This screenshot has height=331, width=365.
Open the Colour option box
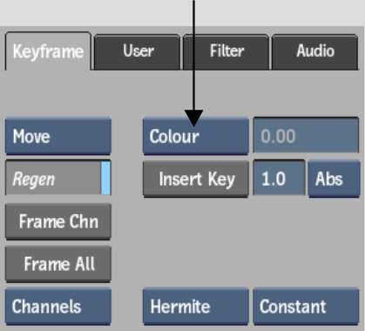click(x=196, y=136)
